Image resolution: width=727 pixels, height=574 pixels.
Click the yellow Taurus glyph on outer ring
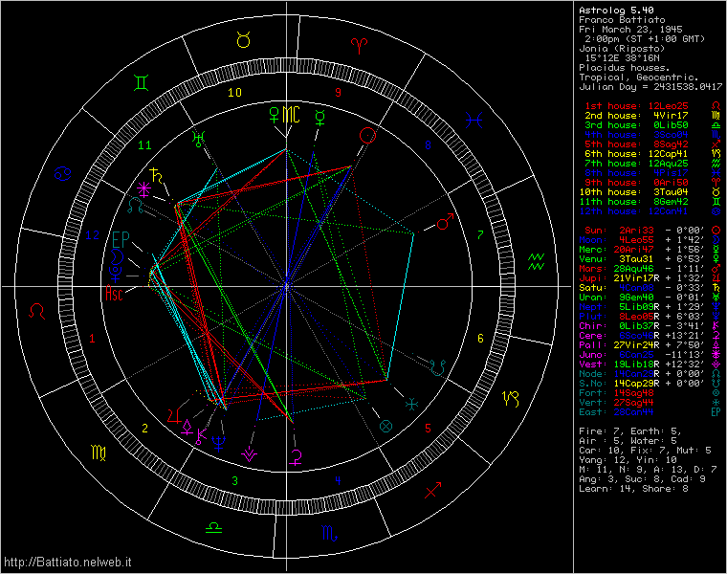(243, 39)
